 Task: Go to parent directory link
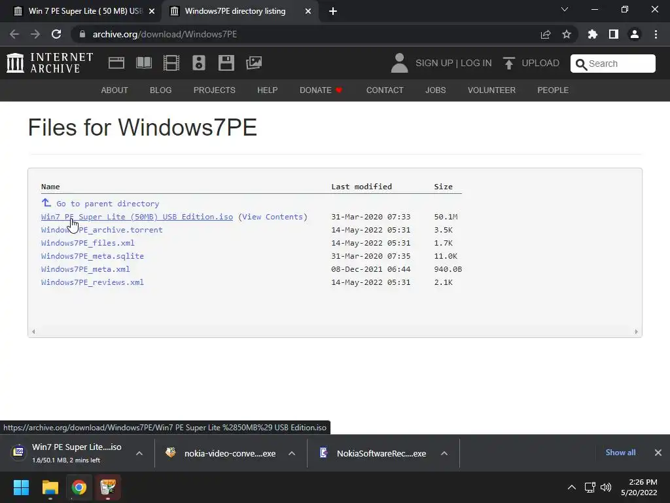pos(108,204)
